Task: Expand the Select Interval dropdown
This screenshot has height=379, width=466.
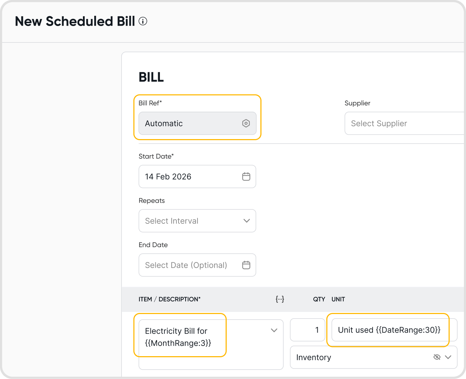Action: point(246,221)
